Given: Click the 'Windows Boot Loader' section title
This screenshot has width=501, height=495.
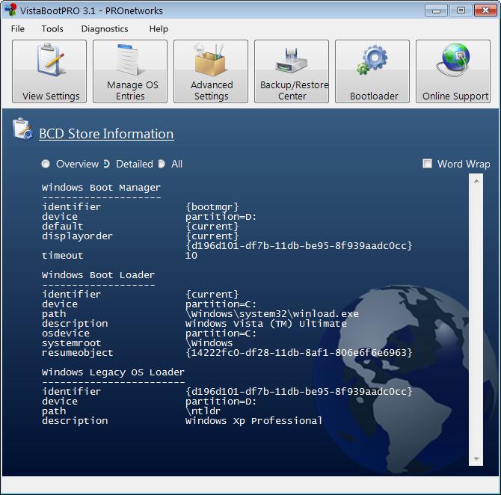Looking at the screenshot, I should click(x=98, y=275).
